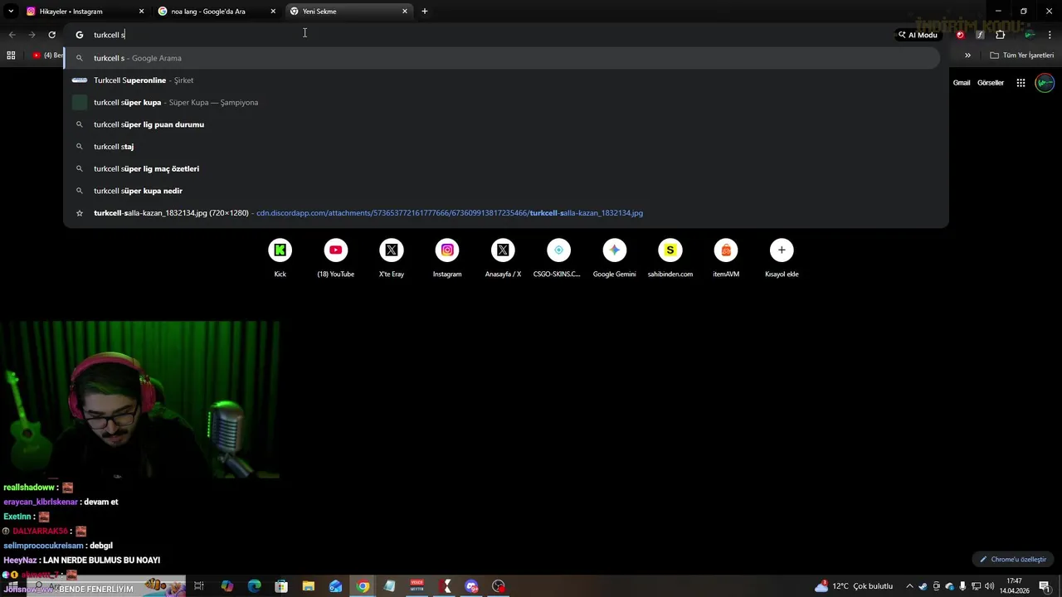Open the Google Gemini shortcut

[x=615, y=258]
